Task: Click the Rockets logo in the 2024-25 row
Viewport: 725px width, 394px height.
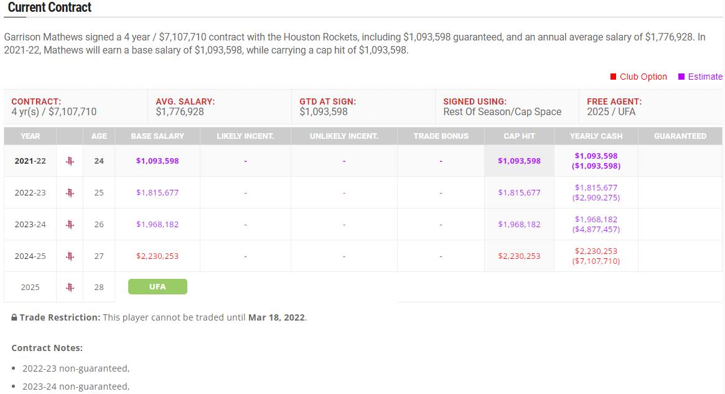Action: tap(70, 256)
